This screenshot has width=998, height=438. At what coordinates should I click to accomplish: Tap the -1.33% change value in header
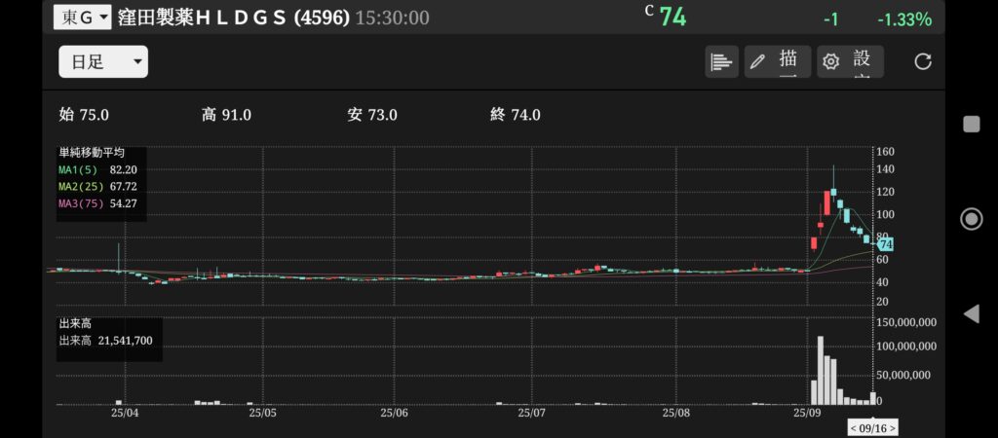coord(903,19)
